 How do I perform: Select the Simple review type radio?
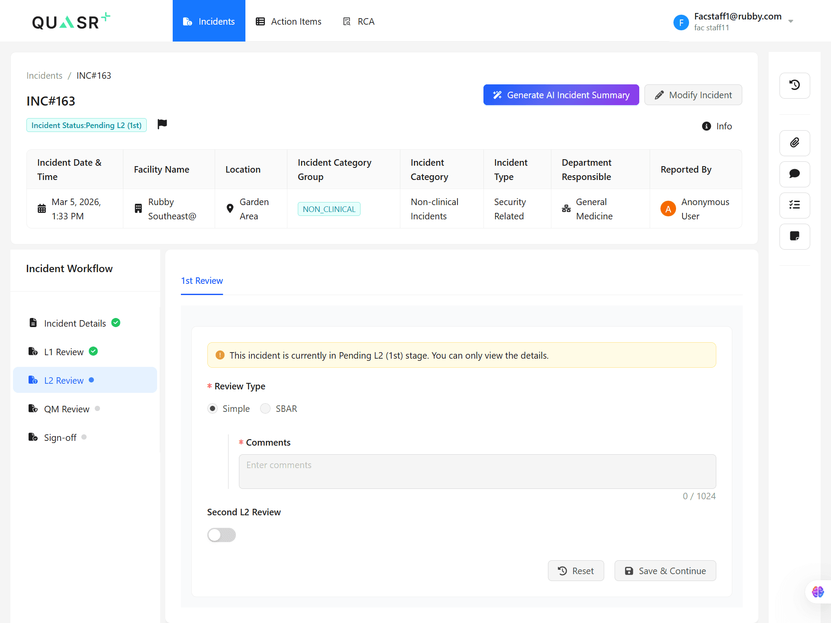pyautogui.click(x=213, y=408)
